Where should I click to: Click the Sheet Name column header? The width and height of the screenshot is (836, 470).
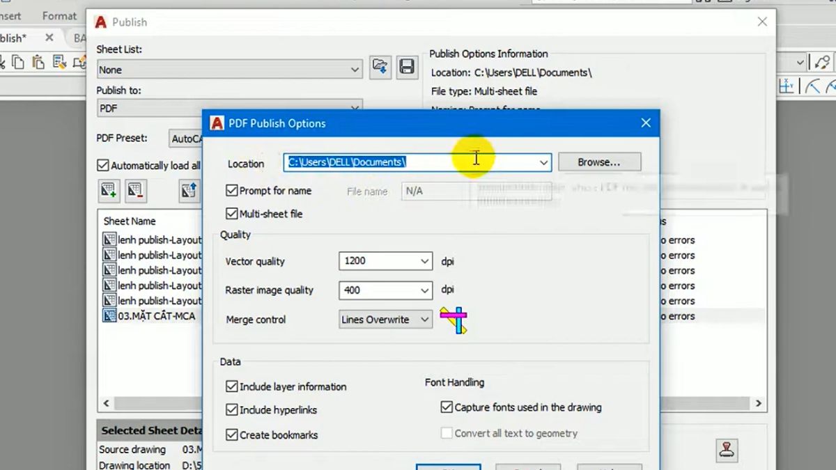point(130,221)
